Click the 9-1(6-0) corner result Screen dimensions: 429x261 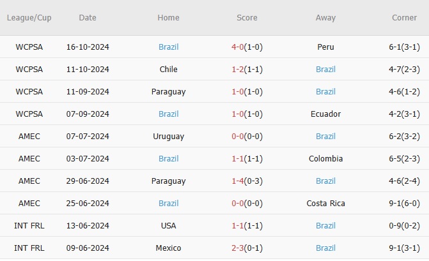(x=404, y=204)
